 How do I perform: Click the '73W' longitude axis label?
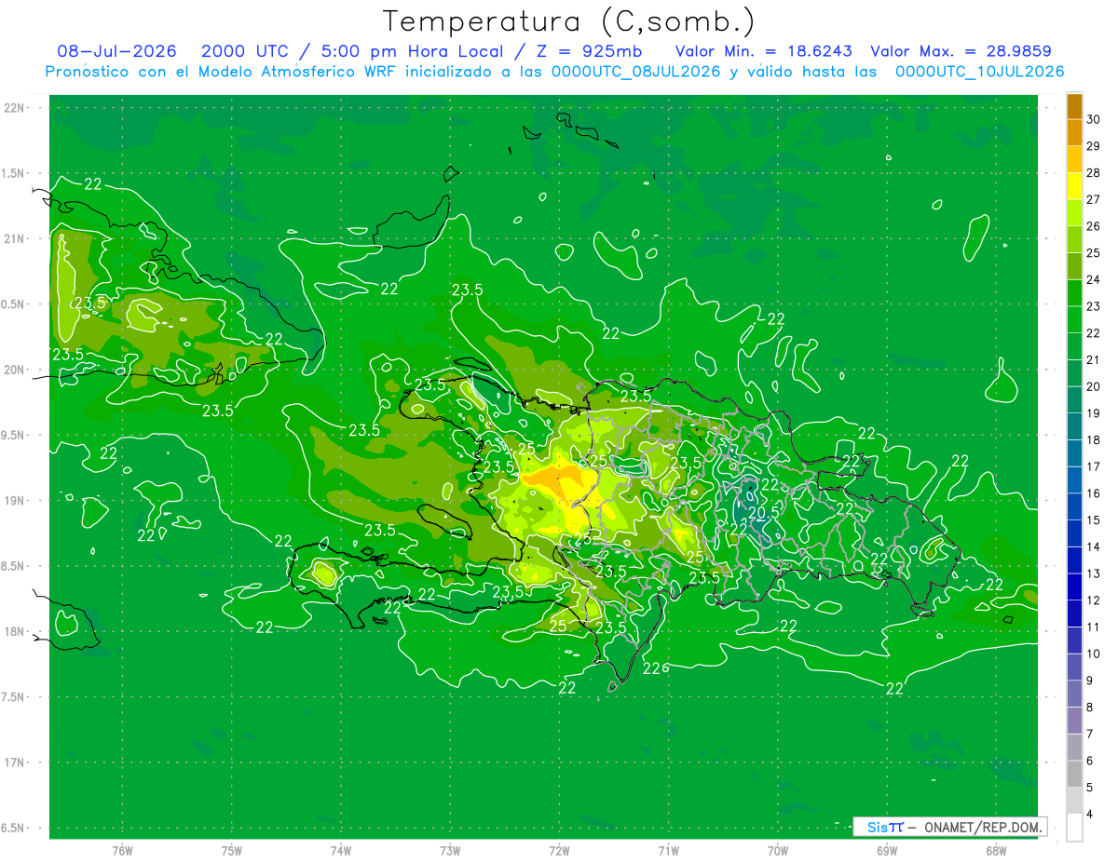tap(450, 851)
